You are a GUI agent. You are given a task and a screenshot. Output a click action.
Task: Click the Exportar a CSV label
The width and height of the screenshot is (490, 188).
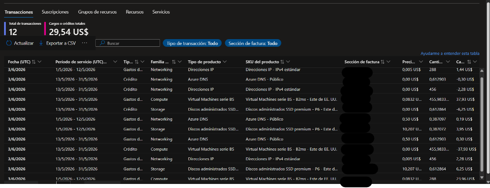(x=61, y=43)
